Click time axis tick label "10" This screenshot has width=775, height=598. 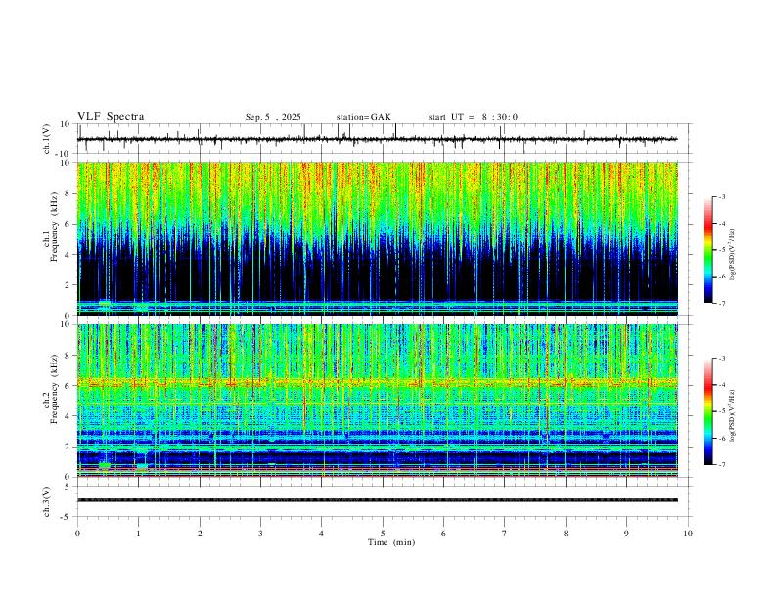(x=688, y=534)
